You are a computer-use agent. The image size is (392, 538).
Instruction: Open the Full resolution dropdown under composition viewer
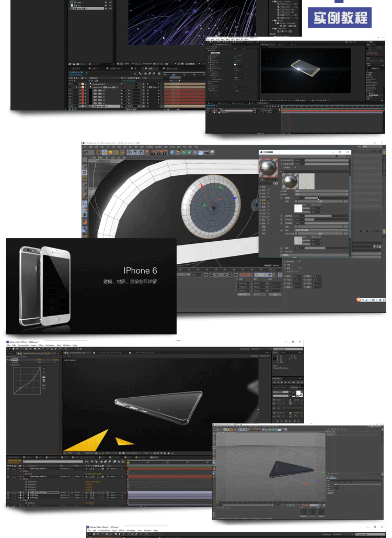tap(112, 453)
